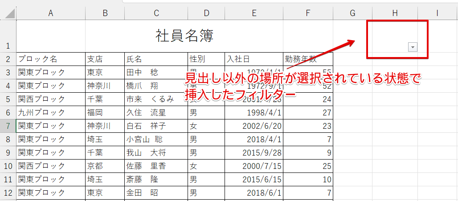Click the years-of-service cell showing 10
Screen dimensions: 458x201
click(308, 179)
